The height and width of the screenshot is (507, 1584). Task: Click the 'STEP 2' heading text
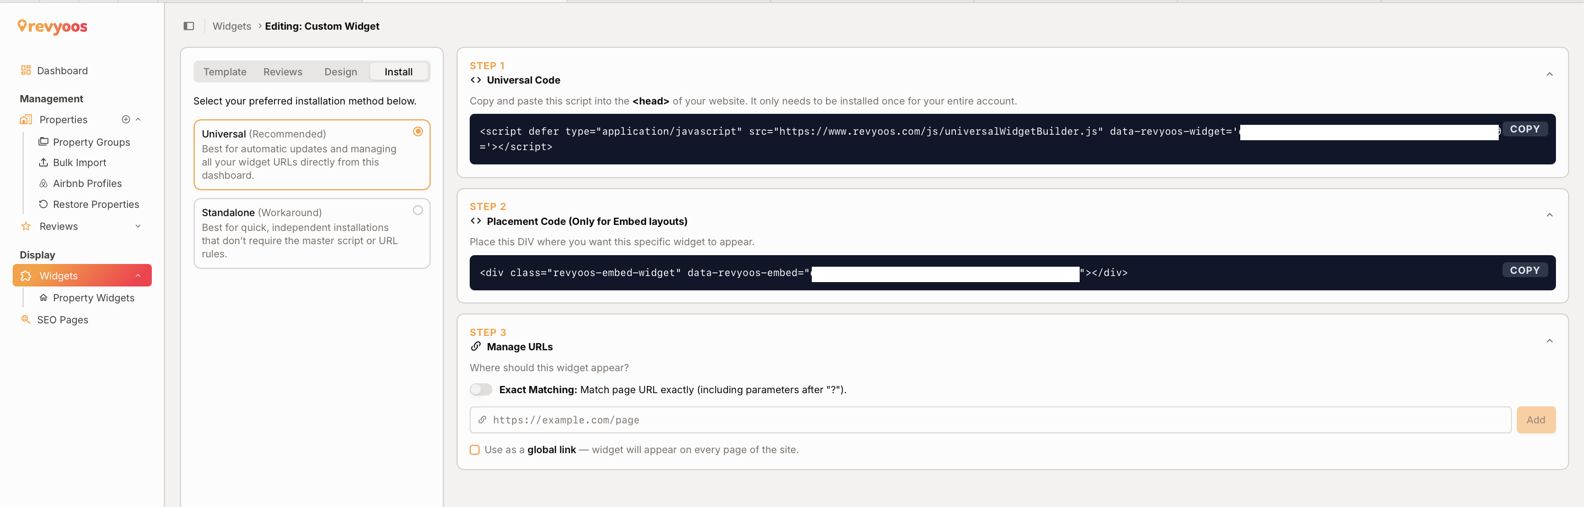(x=488, y=207)
